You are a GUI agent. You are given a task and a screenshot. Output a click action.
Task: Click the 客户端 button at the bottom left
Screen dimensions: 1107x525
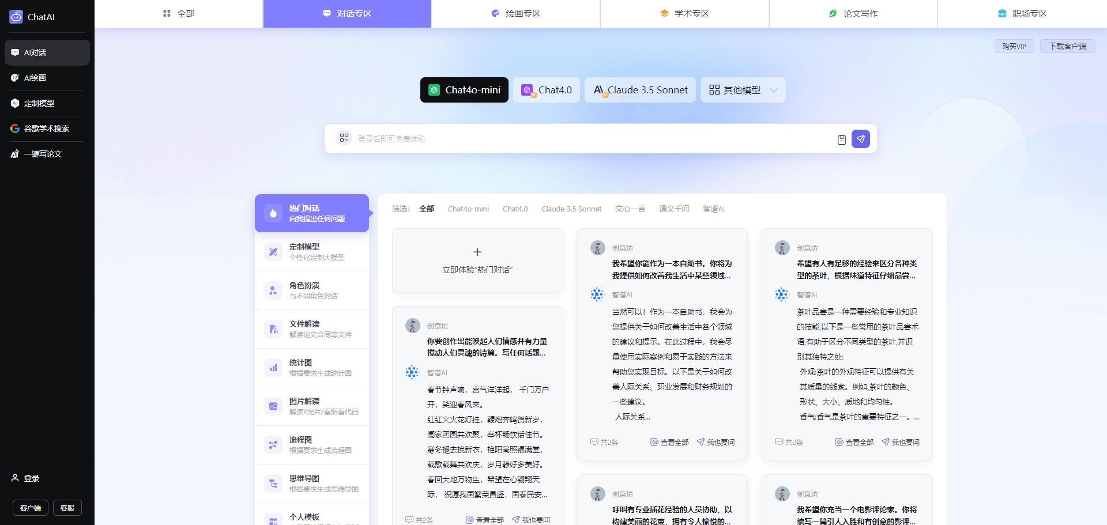[x=31, y=508]
